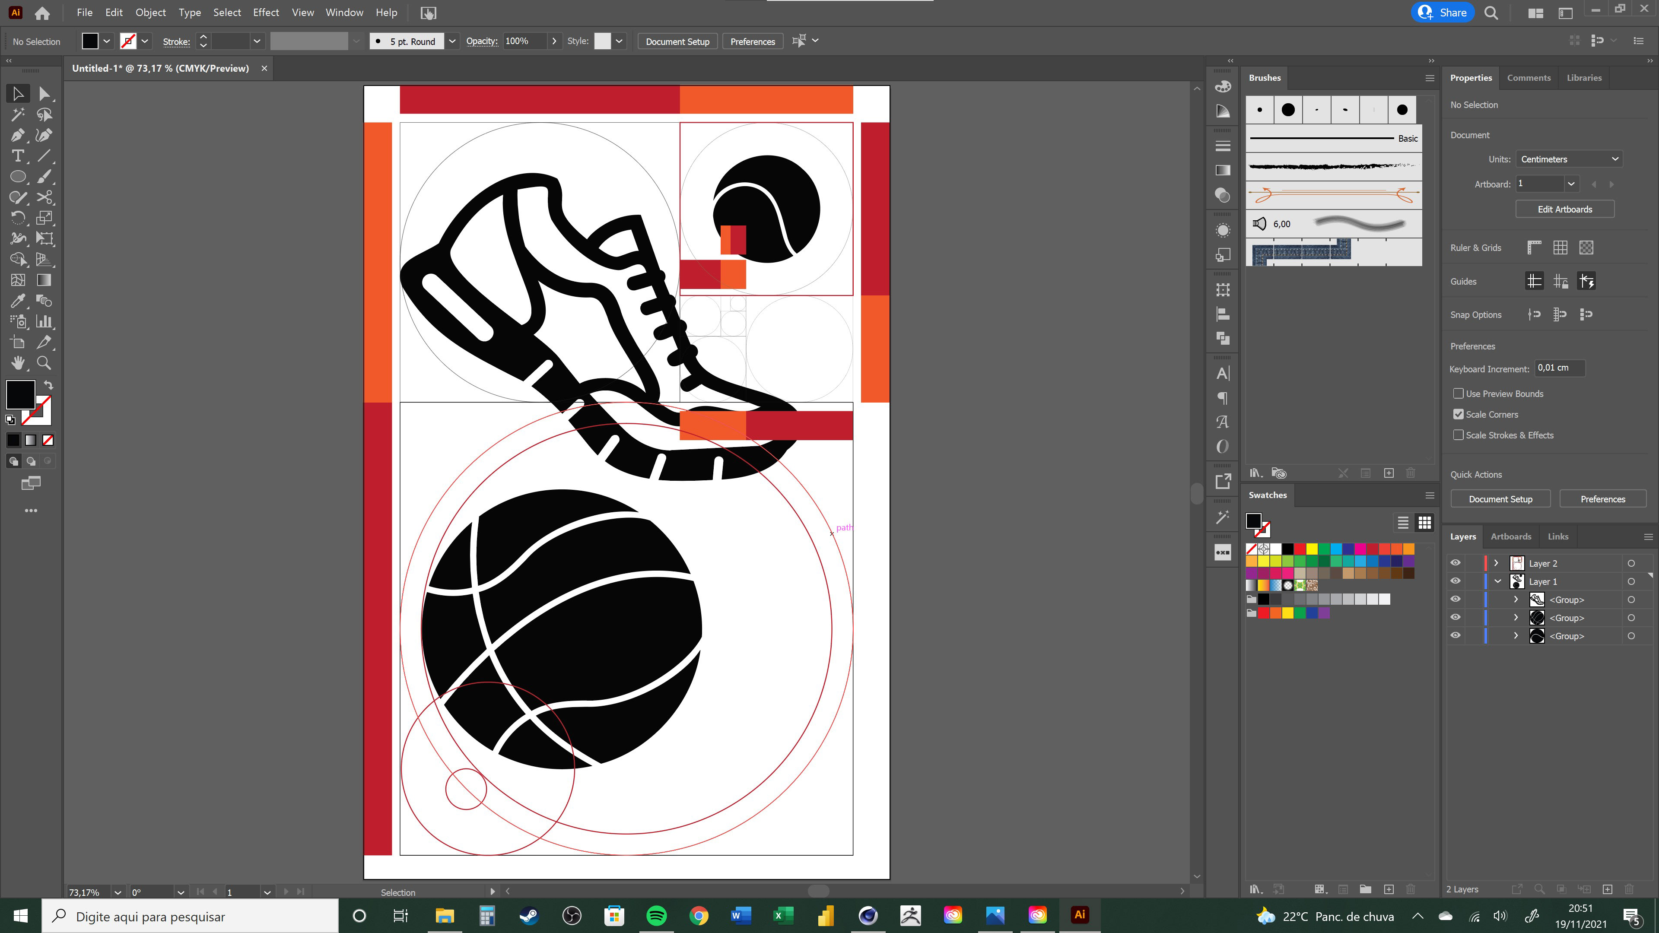Select the Pen tool

(17, 135)
